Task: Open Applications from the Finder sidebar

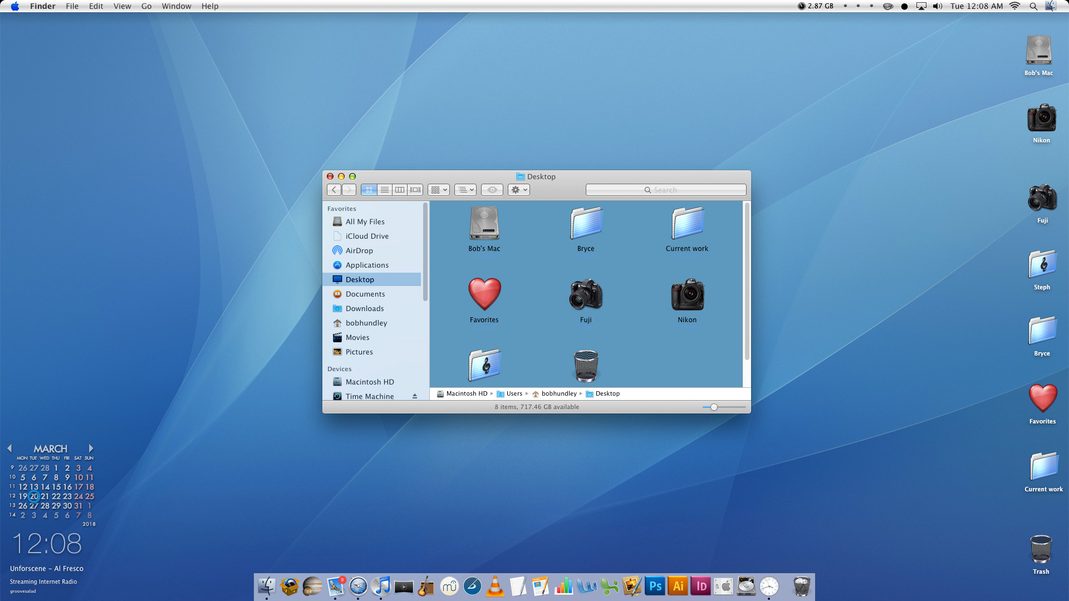Action: coord(367,265)
